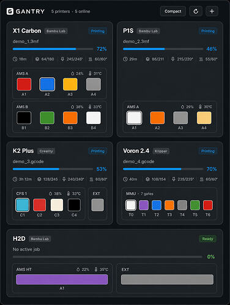Select black filament slot B1
This screenshot has width=230, height=305.
coord(24,117)
